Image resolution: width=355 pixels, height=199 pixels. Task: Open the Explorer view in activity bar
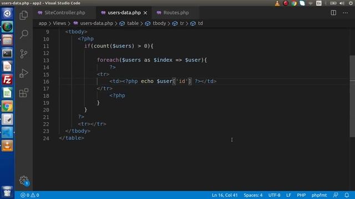click(23, 15)
